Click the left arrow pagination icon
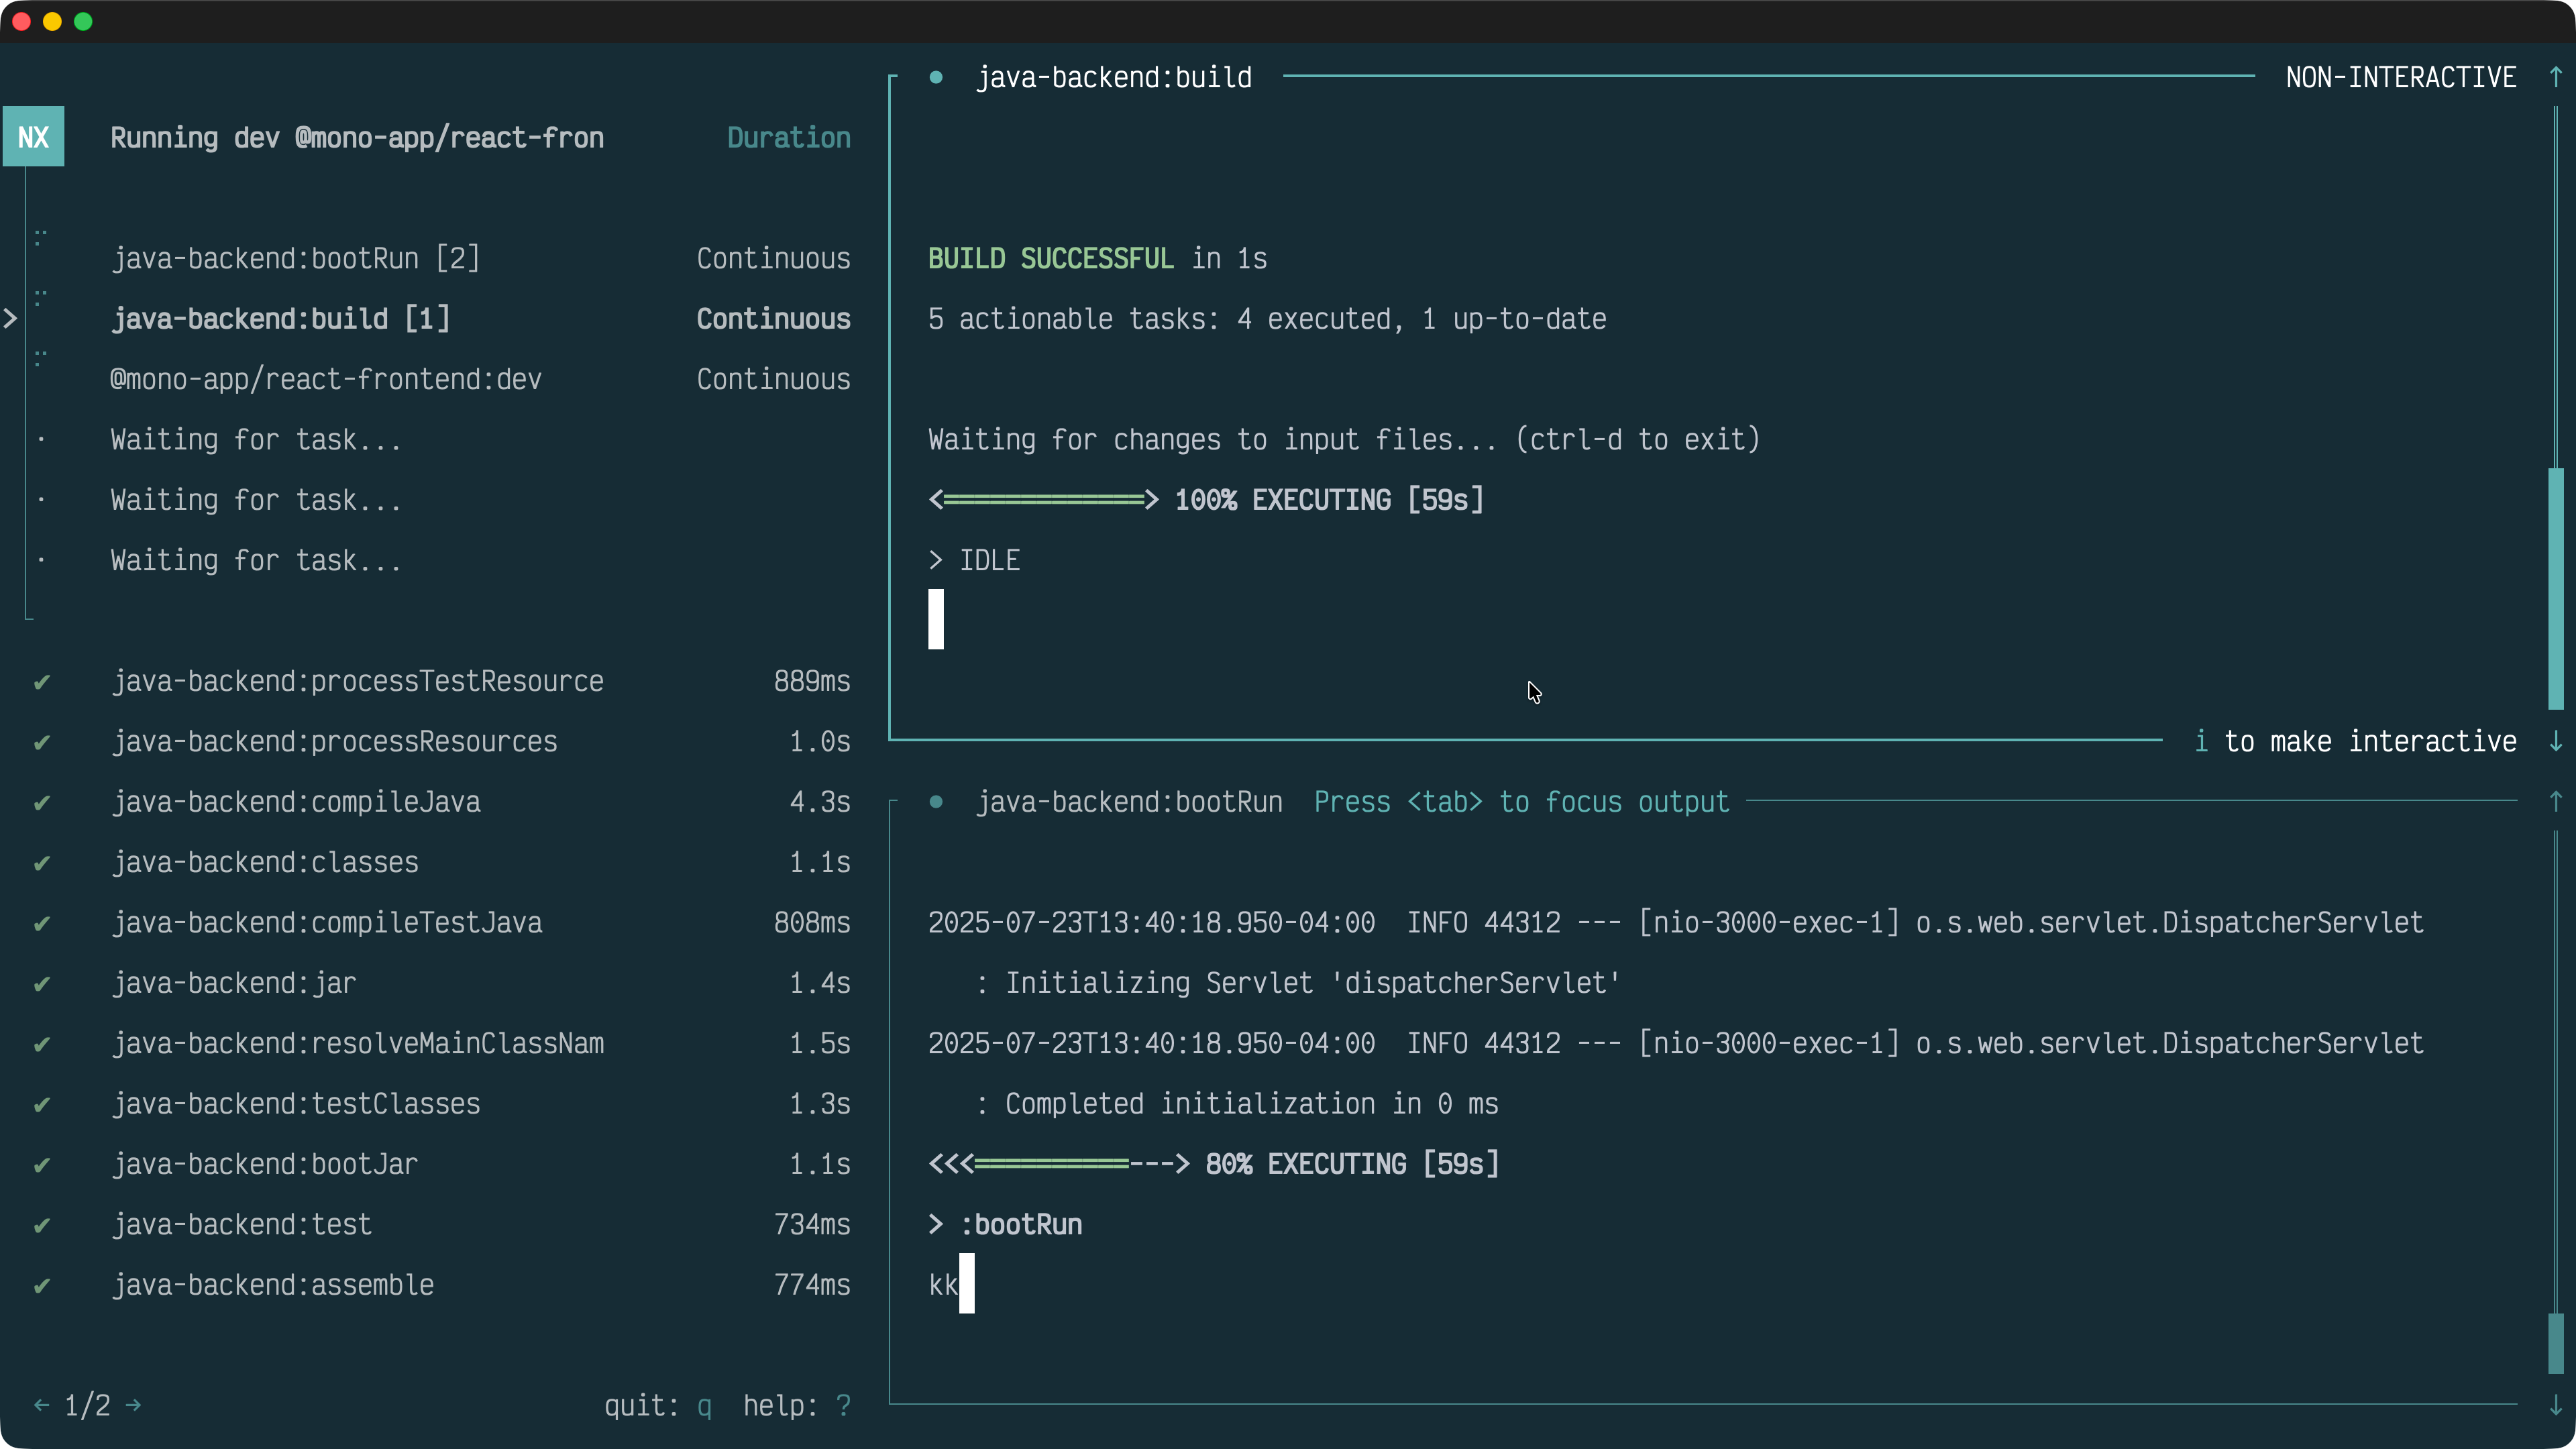The width and height of the screenshot is (2576, 1449). click(x=41, y=1405)
